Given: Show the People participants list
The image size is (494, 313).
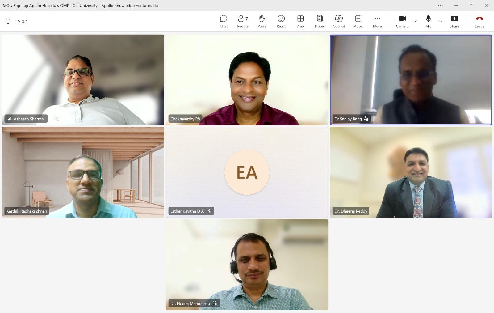Looking at the screenshot, I should (x=243, y=22).
